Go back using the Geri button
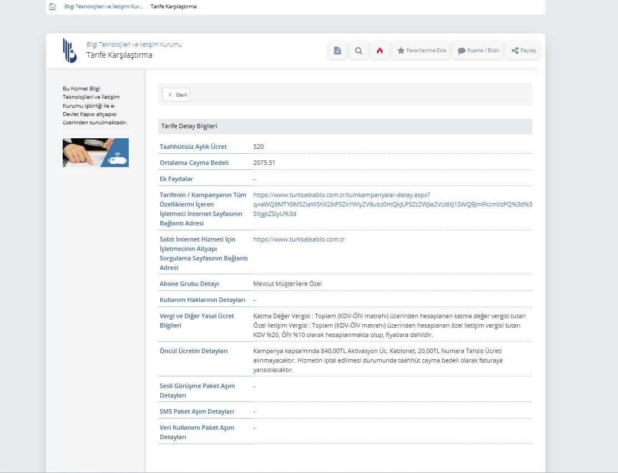Image resolution: width=618 pixels, height=473 pixels. [x=176, y=95]
